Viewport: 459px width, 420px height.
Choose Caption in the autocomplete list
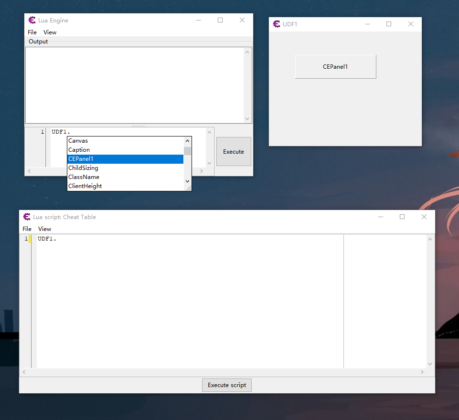(125, 150)
